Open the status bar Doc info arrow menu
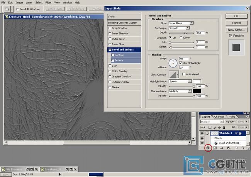This screenshot has width=251, height=177. click(60, 174)
